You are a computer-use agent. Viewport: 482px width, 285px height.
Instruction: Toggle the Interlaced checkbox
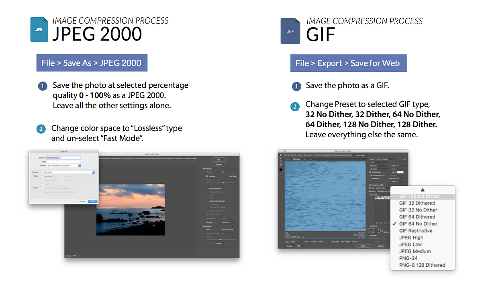[x=370, y=179]
